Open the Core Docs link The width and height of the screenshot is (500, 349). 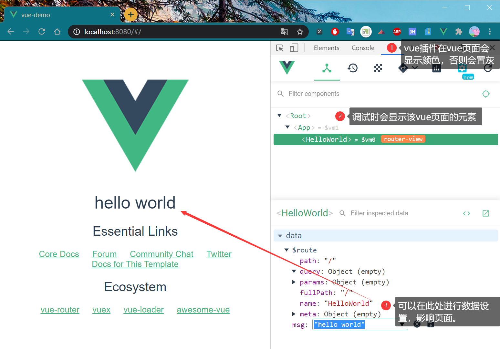tap(59, 254)
